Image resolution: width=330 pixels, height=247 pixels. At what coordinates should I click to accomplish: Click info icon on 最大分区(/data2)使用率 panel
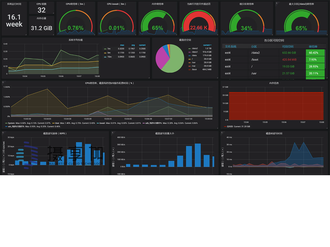point(277,3)
